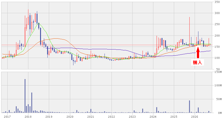Viewport: 223px width, 118px height.
Task: Select the 2019 year label
Action: tap(49, 117)
